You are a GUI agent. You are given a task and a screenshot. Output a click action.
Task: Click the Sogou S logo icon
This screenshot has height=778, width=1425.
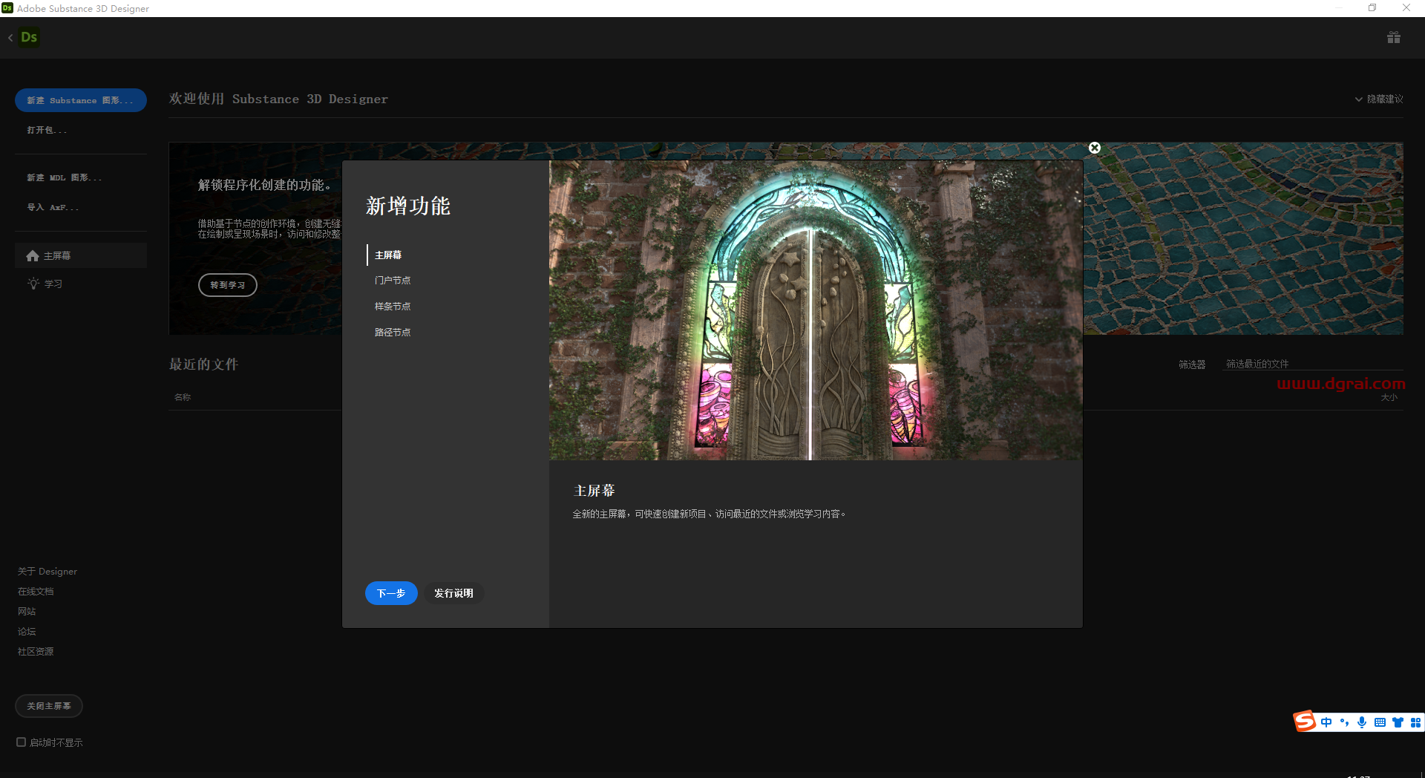(1305, 721)
